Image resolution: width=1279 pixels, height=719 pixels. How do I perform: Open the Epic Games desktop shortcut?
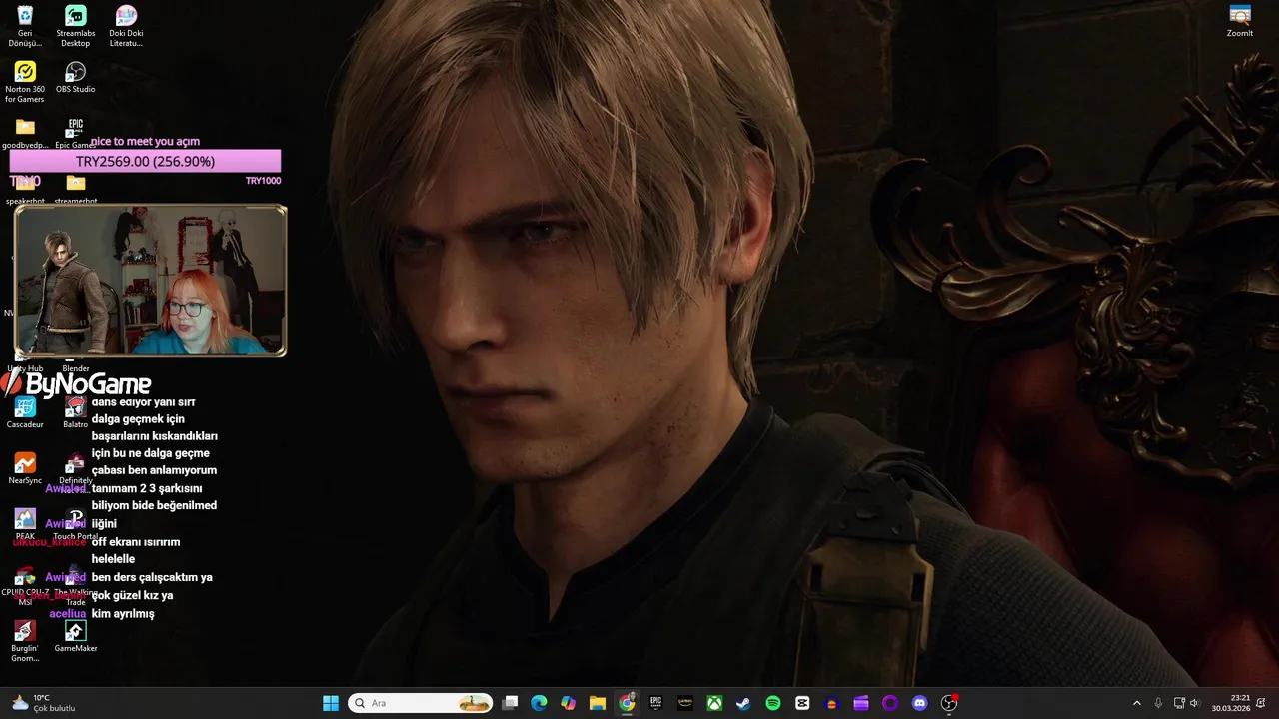(x=75, y=133)
